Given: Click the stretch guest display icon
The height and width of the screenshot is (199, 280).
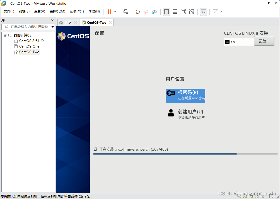Looking at the screenshot, I should click(216, 12).
